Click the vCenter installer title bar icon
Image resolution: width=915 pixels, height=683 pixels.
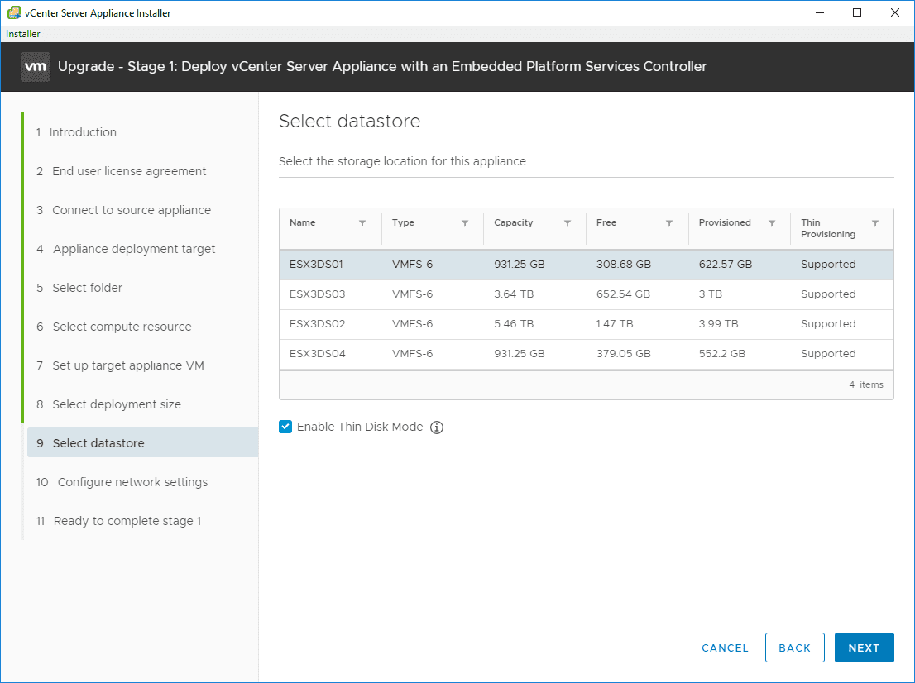pos(14,12)
